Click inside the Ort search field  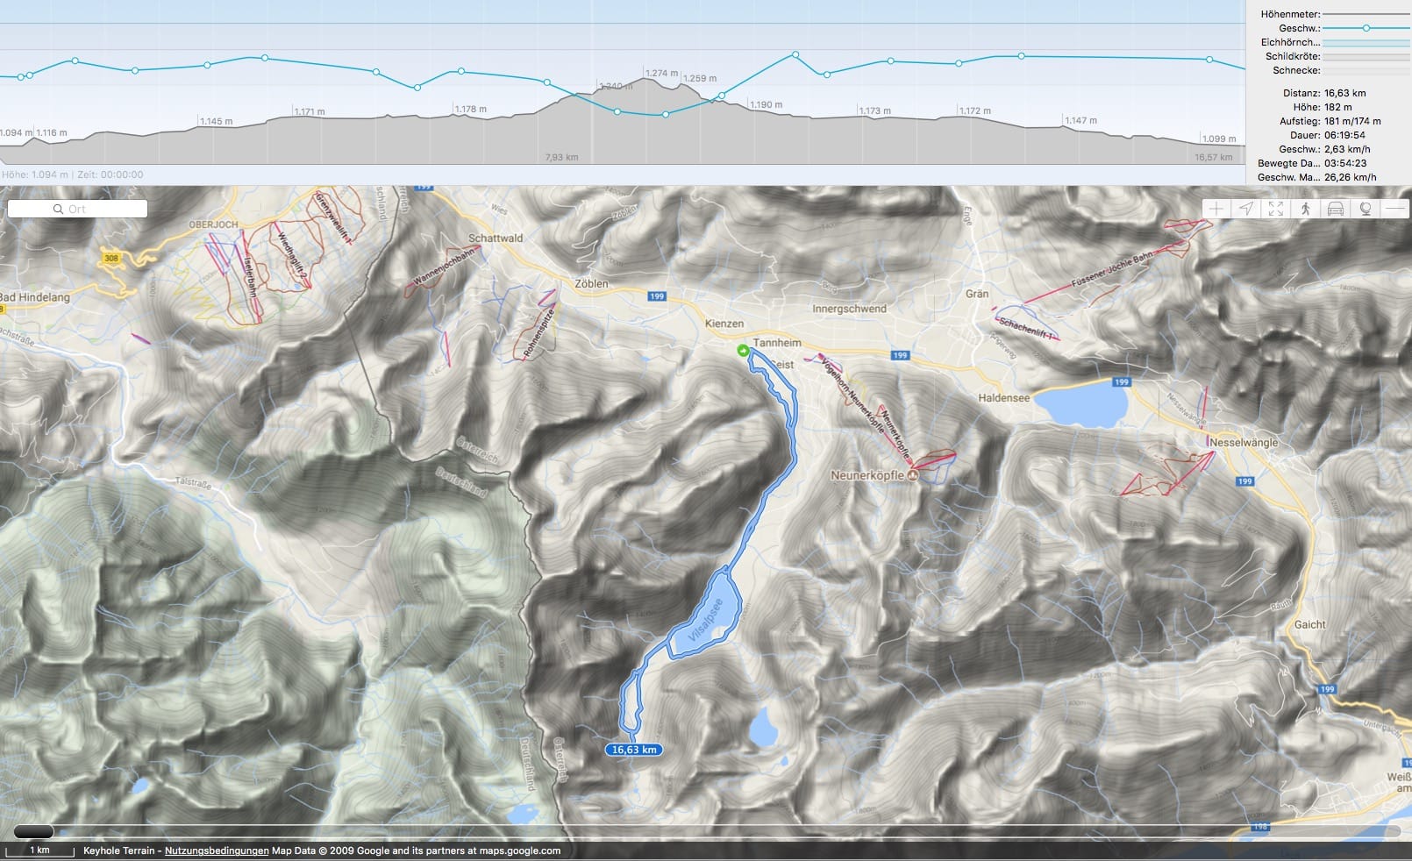click(77, 209)
